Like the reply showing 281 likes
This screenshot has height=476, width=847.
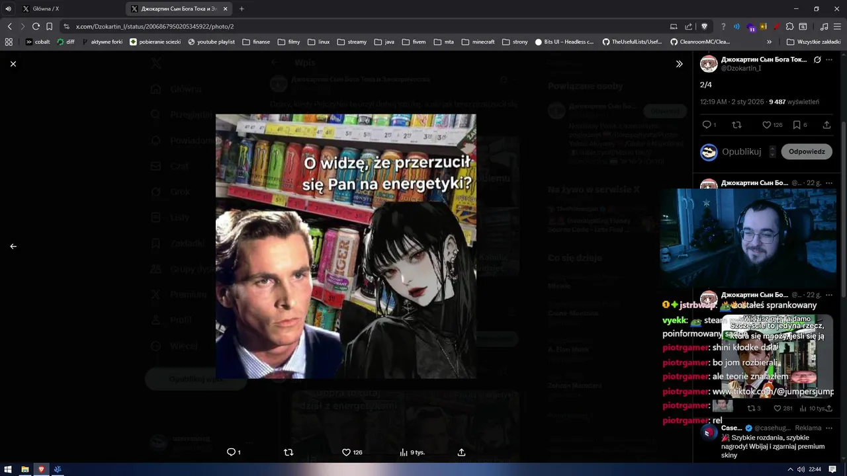coord(783,409)
